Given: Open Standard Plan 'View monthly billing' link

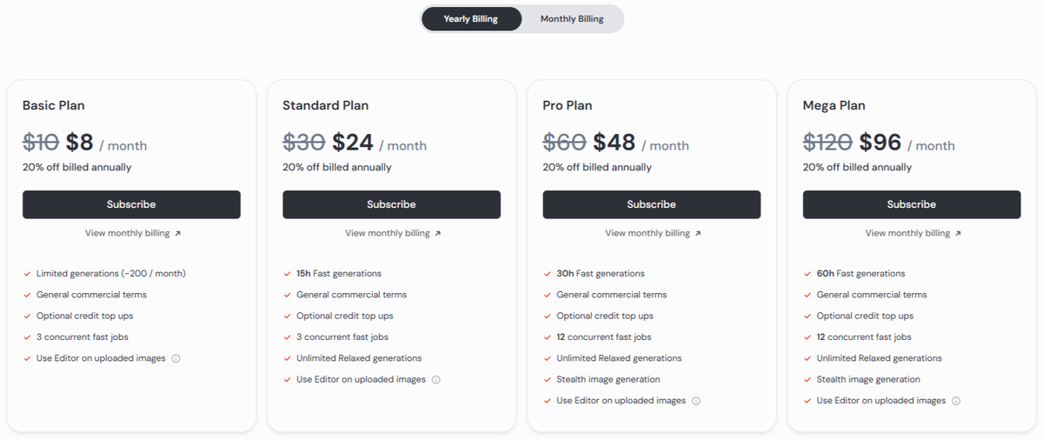Looking at the screenshot, I should [387, 233].
